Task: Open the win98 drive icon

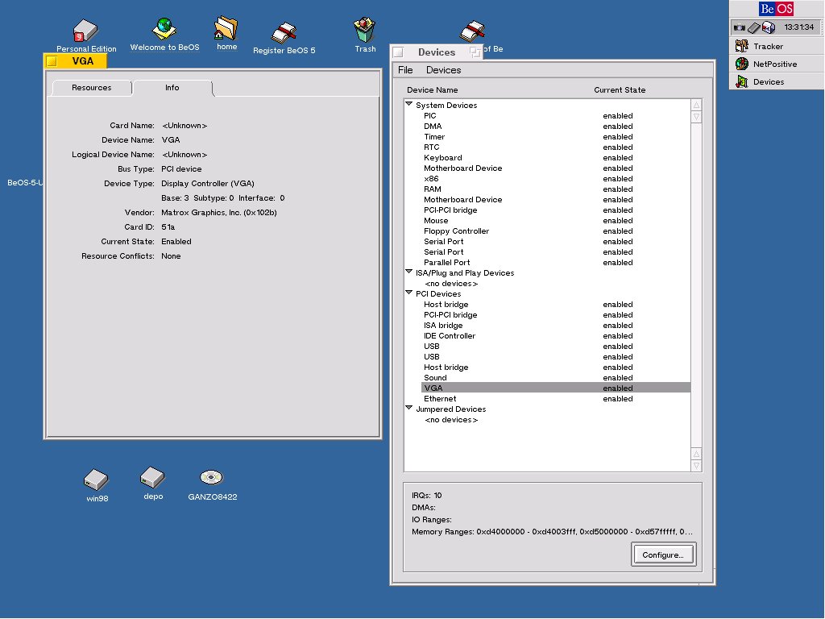Action: click(x=96, y=480)
